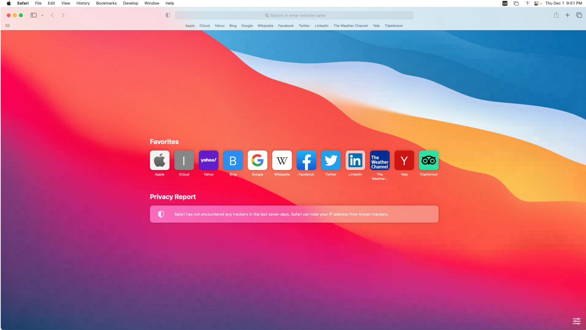Image resolution: width=586 pixels, height=330 pixels.
Task: Open The Weather Channel favorite tile
Action: click(380, 160)
